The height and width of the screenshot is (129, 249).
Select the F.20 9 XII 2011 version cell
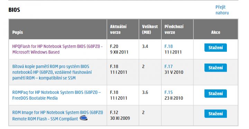123,49
